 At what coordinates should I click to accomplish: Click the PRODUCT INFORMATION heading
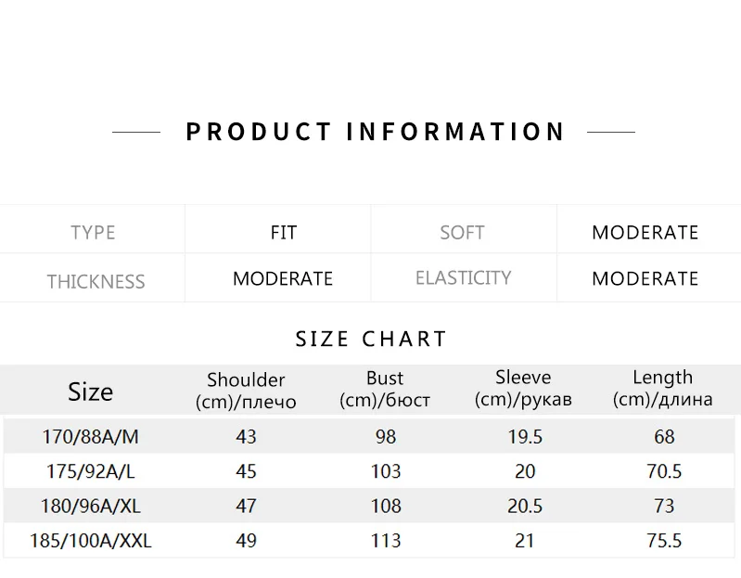pyautogui.click(x=375, y=132)
